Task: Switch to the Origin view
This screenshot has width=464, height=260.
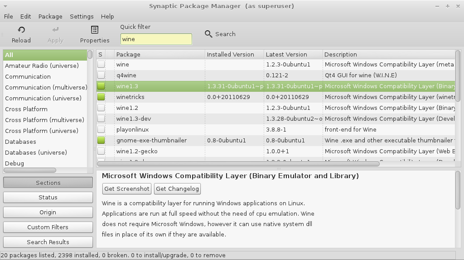Action: (48, 212)
